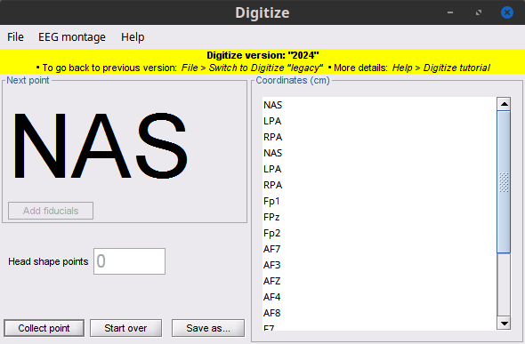Select Fp1 in the coordinates list

click(x=379, y=201)
